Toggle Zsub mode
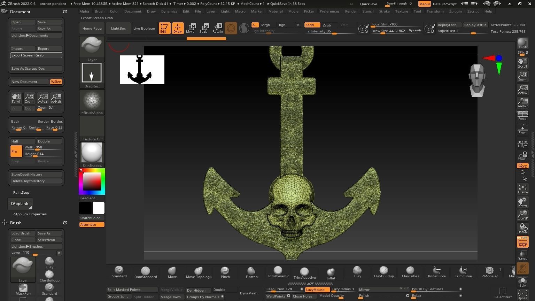Screen dimensions: 535x301 click(329, 25)
